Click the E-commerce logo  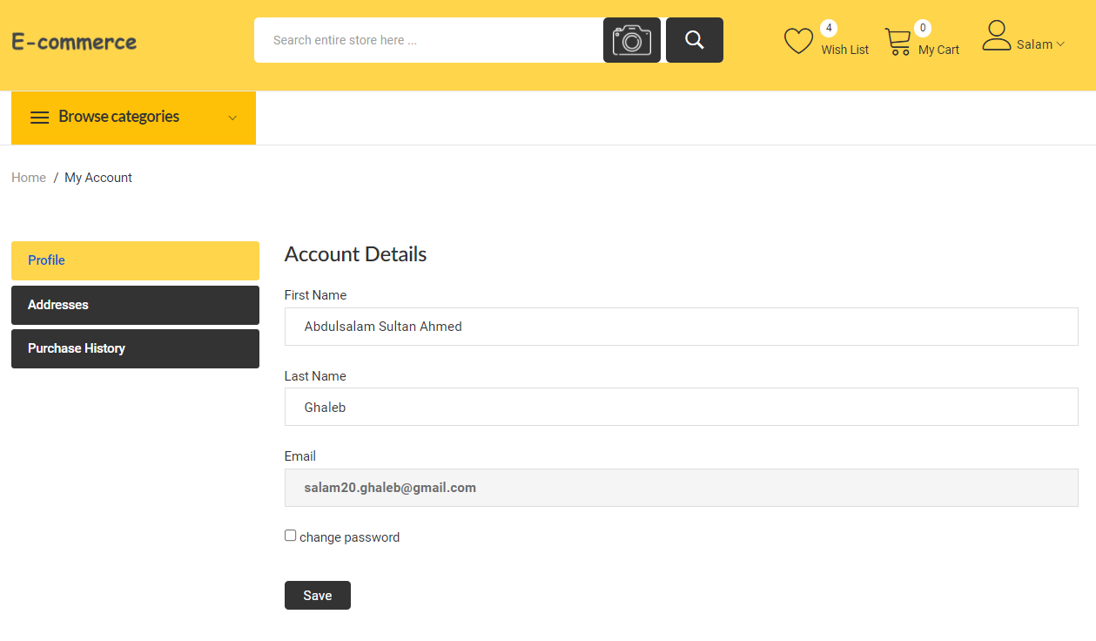tap(74, 41)
